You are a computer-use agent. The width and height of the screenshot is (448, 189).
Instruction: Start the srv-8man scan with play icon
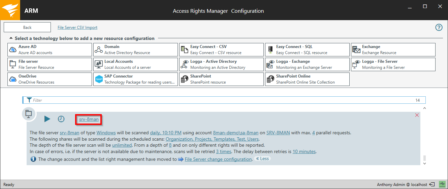47,119
